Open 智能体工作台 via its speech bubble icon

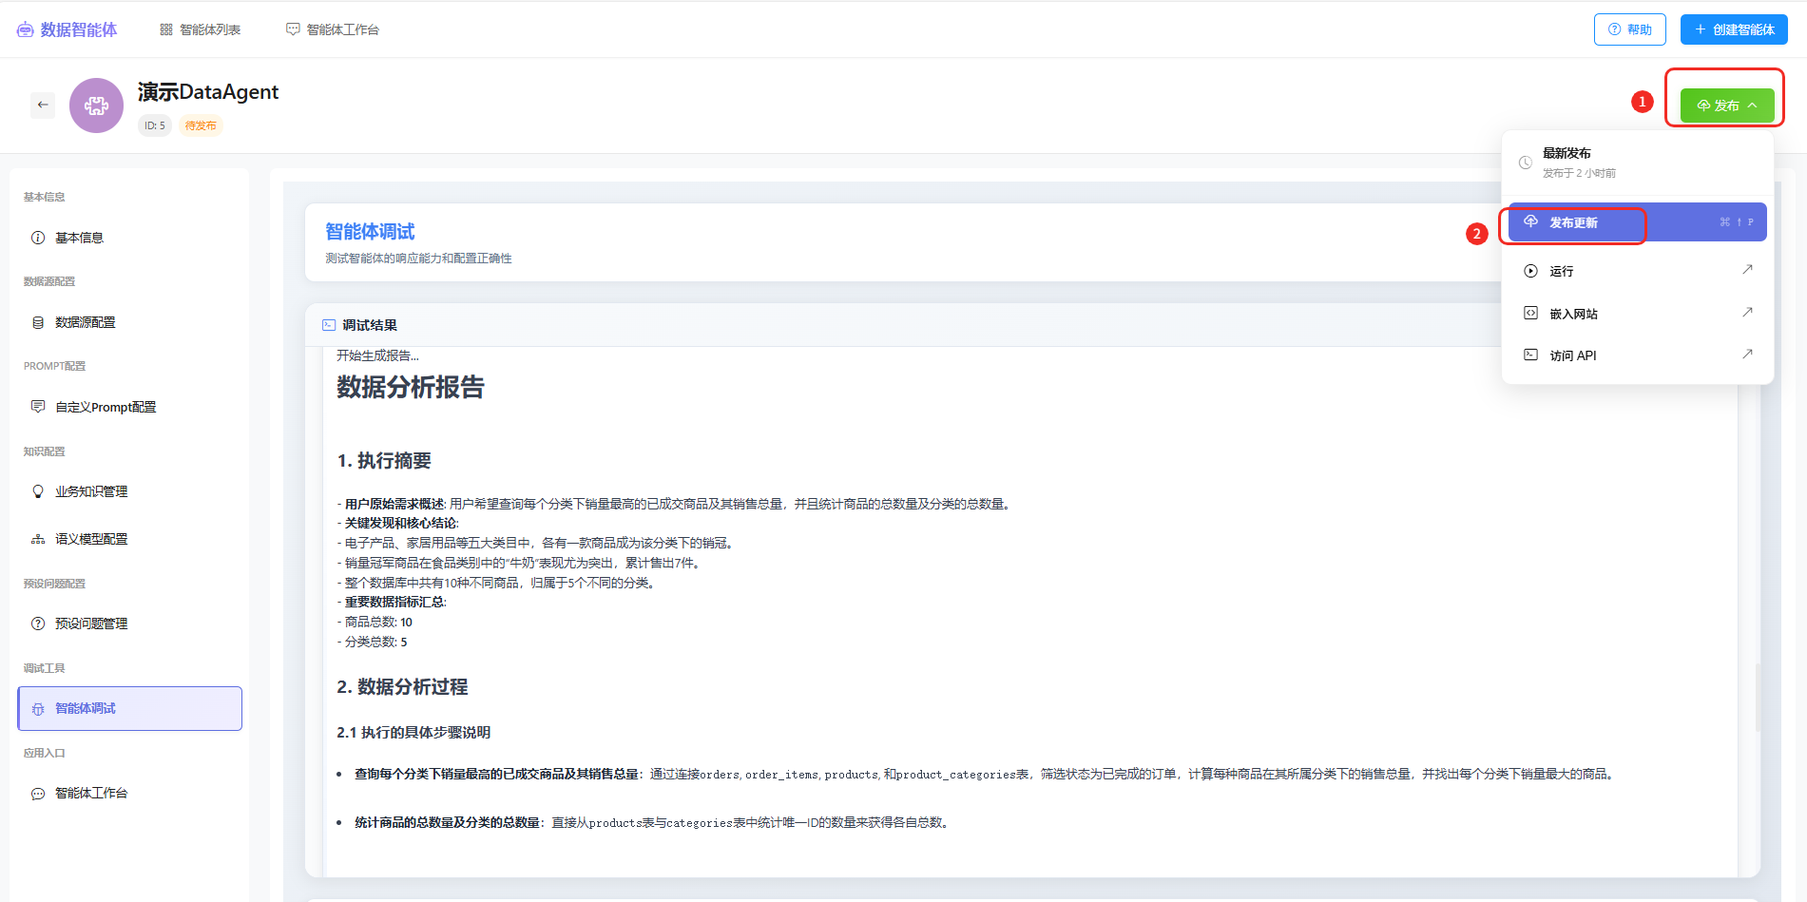(38, 792)
